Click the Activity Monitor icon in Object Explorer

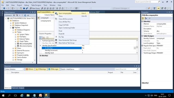coord(28,15)
